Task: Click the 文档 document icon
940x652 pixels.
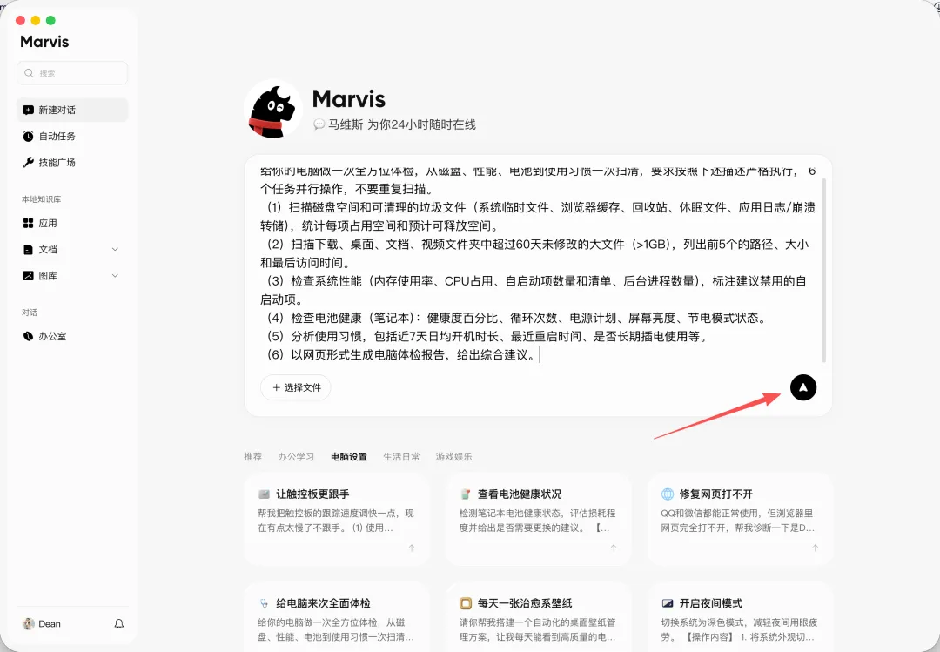Action: tap(28, 250)
